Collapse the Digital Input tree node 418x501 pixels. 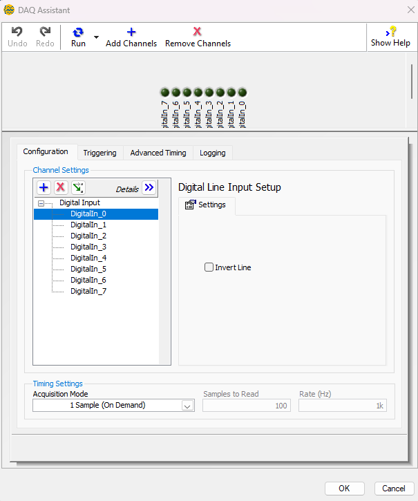[41, 203]
